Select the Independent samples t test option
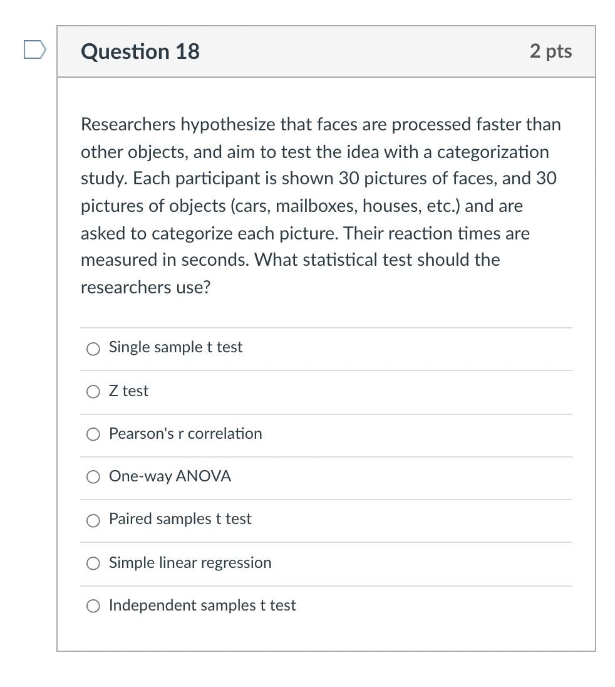The height and width of the screenshot is (687, 615). 93,606
